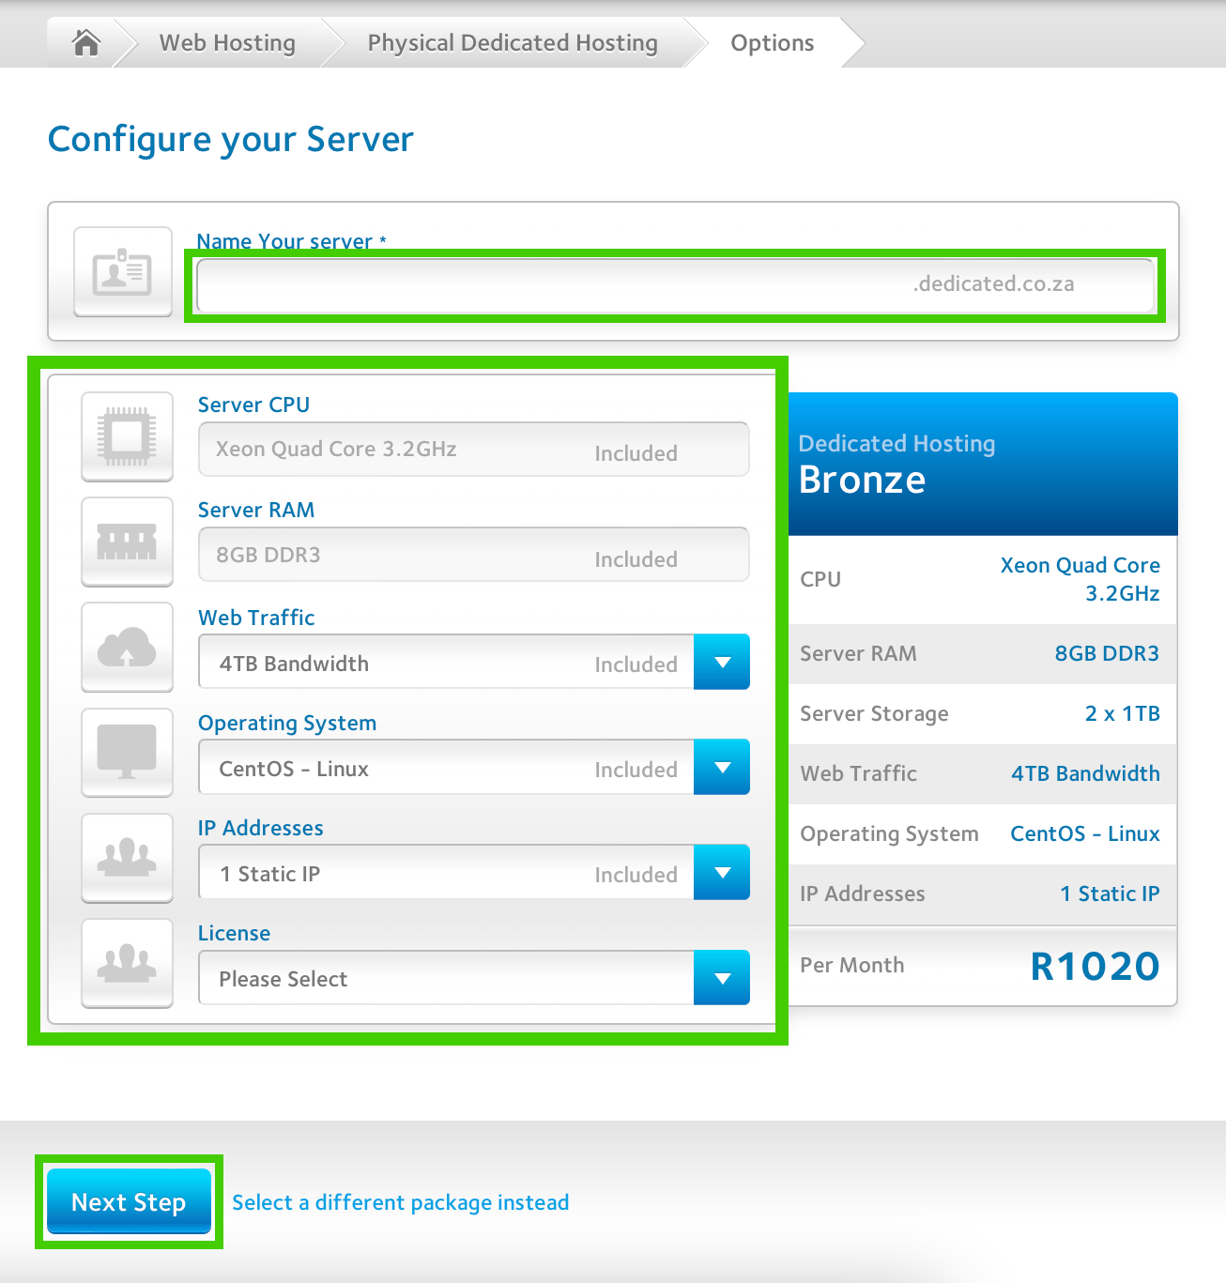Focus the Name Your server input field
Viewport: 1226px width, 1283px height.
554,284
